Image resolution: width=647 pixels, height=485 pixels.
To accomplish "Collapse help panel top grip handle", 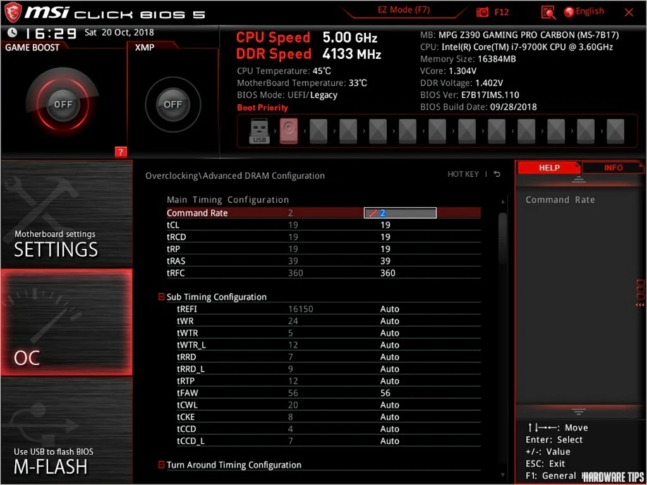I will [x=579, y=179].
